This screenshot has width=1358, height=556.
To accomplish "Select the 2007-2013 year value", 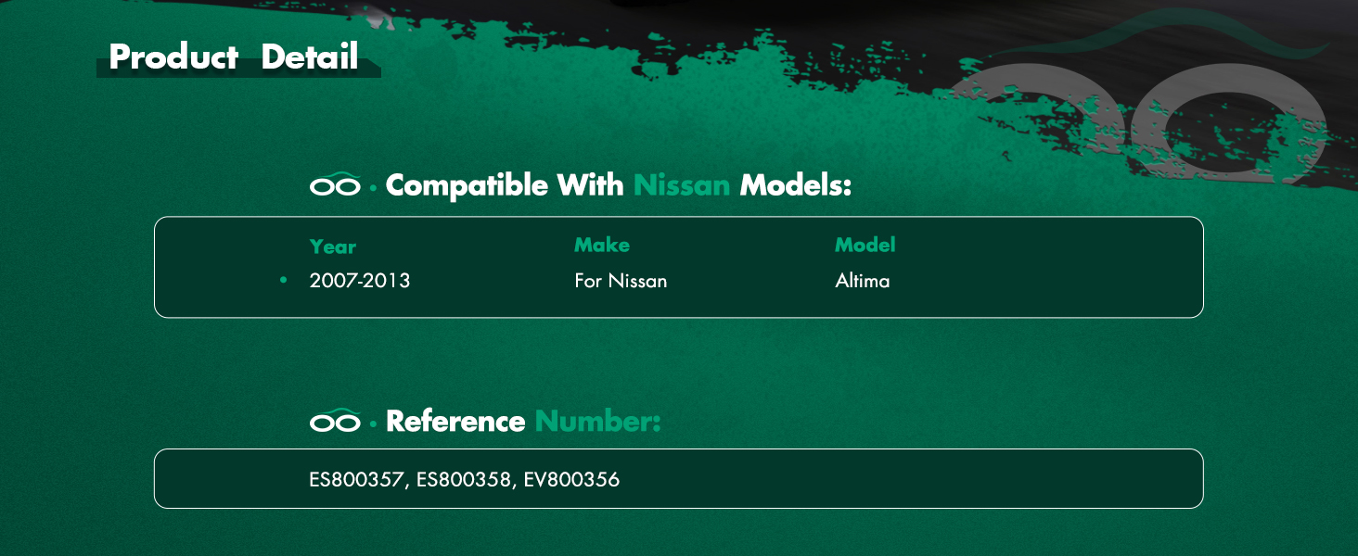I will [360, 280].
